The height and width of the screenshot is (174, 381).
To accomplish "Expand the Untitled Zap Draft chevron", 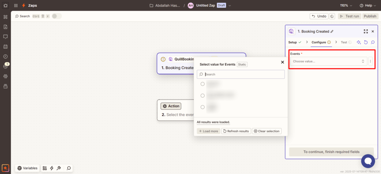I will (230, 6).
